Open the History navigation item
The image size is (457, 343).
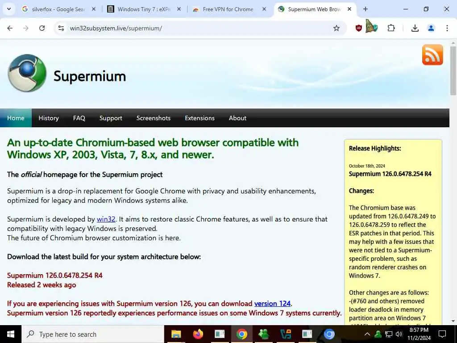pos(49,118)
